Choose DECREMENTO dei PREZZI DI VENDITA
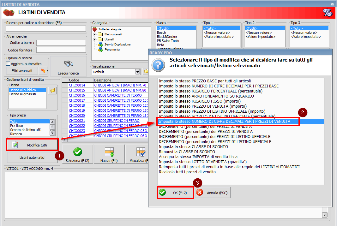Screen dimensions: 337x226 (x=206, y=132)
